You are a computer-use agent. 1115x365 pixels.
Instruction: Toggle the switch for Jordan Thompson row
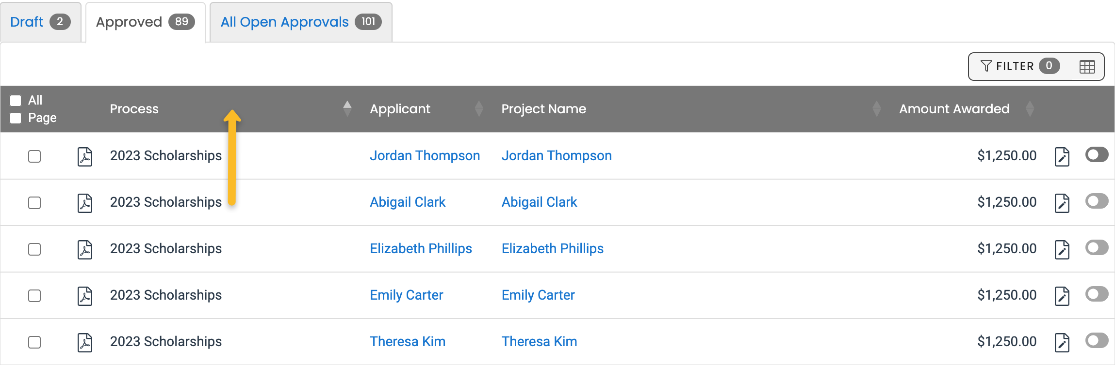tap(1097, 155)
